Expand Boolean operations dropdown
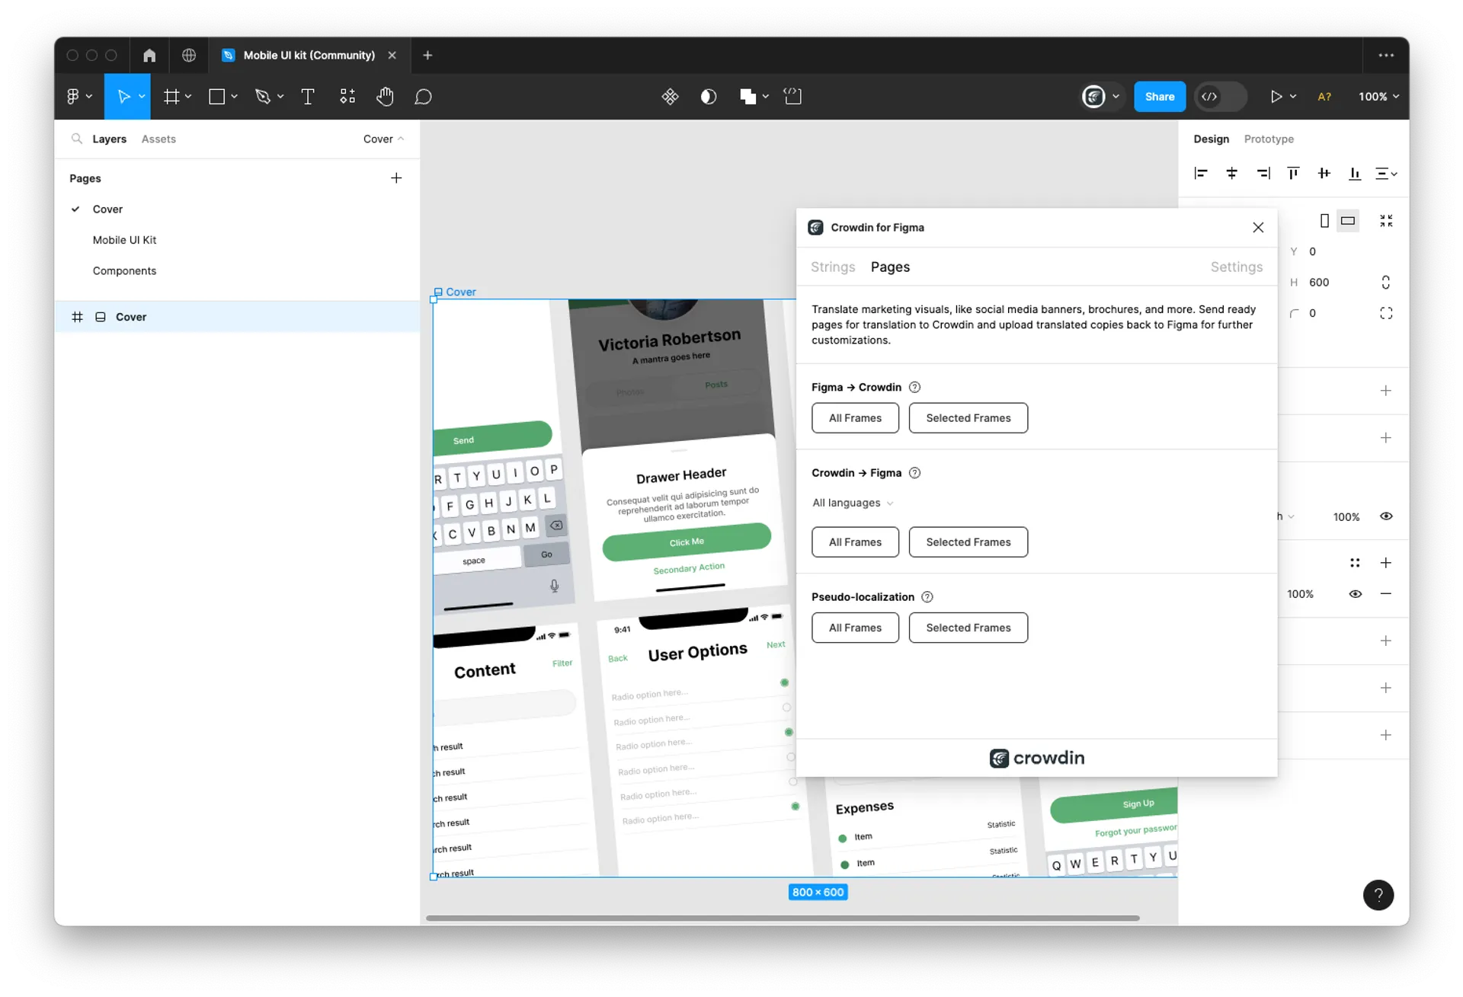Screen dimensions: 1463x997 pos(765,97)
